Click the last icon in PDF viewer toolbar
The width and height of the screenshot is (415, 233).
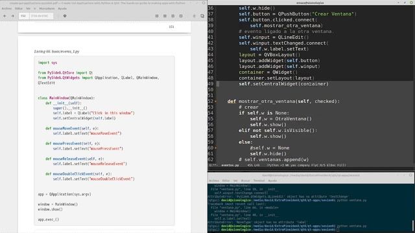point(202,16)
